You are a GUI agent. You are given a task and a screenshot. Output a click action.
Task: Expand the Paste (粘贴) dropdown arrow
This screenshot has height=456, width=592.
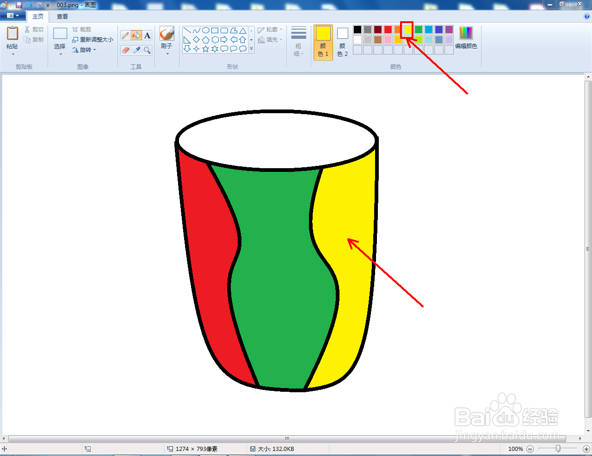12,54
